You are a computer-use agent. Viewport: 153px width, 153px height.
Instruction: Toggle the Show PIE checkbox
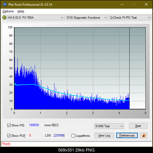9,125
